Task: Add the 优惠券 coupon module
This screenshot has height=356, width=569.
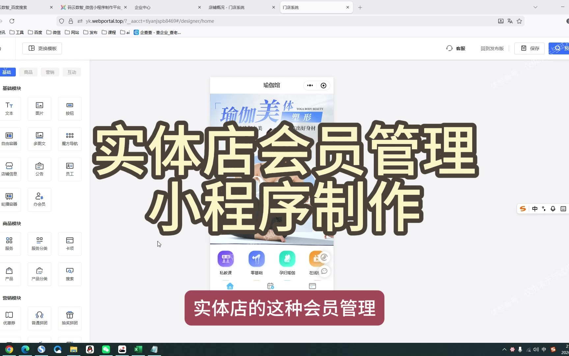Action: (9, 318)
